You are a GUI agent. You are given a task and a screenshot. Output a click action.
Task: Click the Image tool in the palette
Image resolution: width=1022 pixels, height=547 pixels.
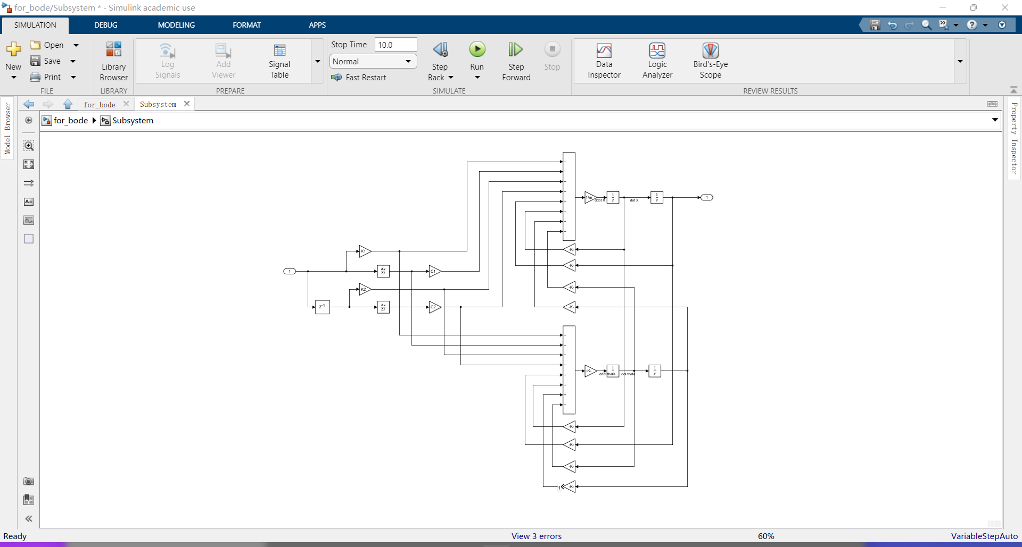coord(29,220)
